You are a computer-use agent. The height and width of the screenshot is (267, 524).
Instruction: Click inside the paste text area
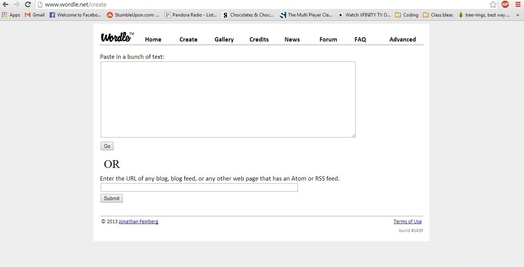(x=228, y=100)
